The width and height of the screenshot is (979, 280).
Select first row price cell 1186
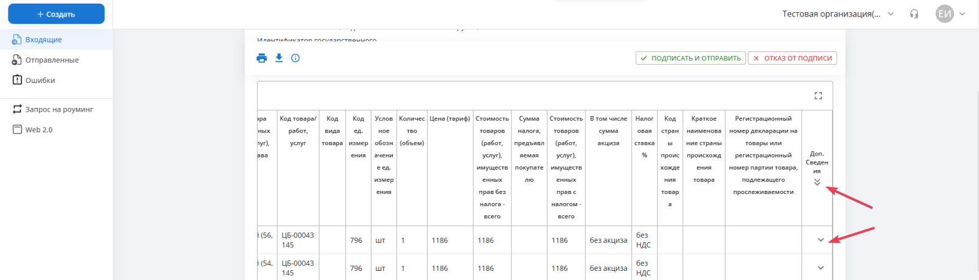[x=440, y=240]
